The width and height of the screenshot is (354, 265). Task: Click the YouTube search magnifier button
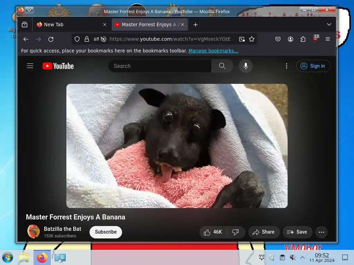tap(222, 66)
